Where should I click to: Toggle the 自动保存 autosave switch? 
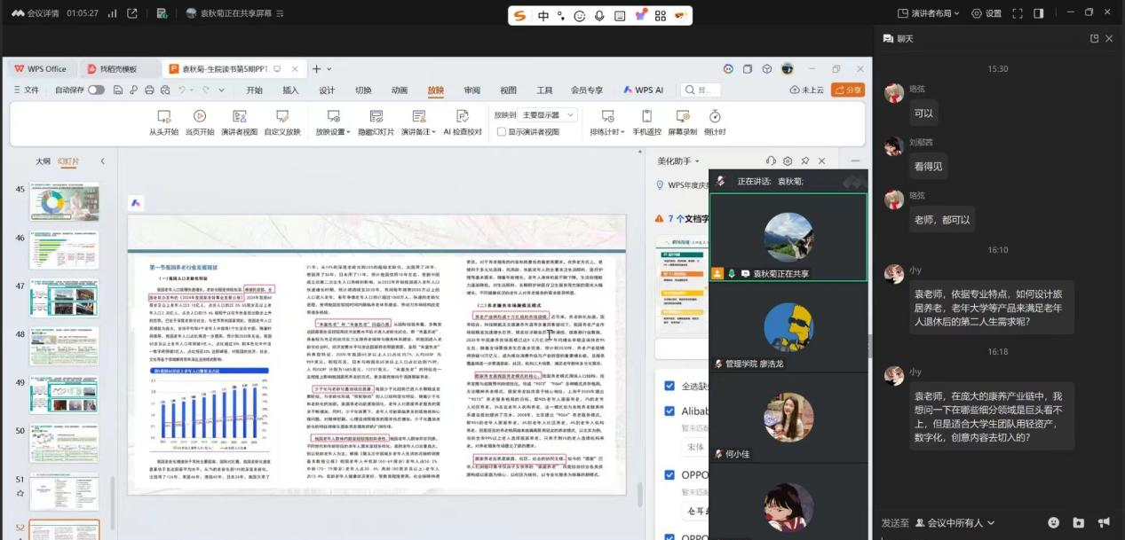95,90
